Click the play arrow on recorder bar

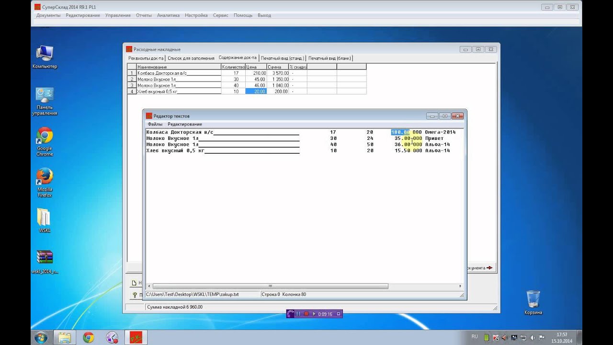point(314,314)
